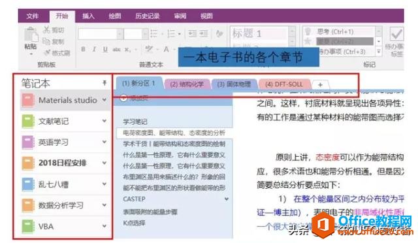This screenshot has width=418, height=243.
Task: Click the numbered list icon
Action: click(x=171, y=34)
